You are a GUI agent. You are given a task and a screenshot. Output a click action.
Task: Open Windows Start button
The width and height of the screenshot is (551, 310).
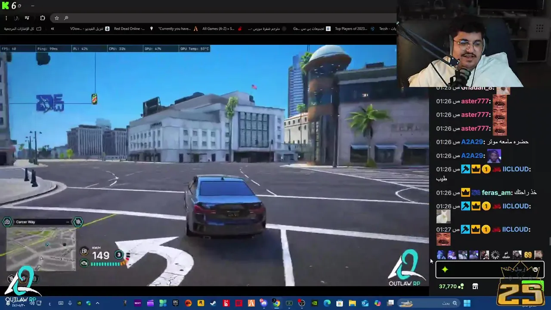467,303
